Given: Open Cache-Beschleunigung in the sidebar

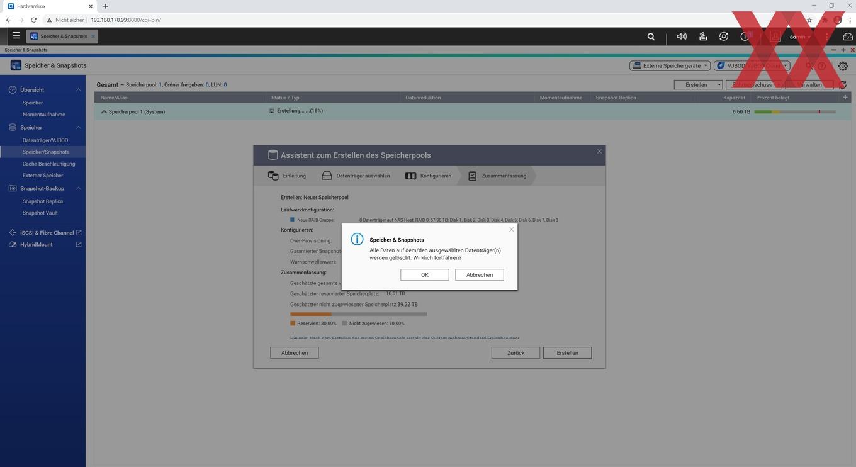Looking at the screenshot, I should coord(48,164).
